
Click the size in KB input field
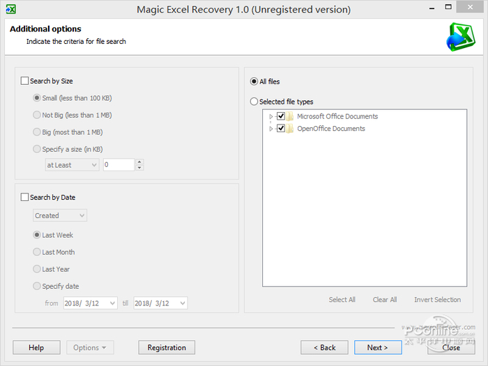119,165
